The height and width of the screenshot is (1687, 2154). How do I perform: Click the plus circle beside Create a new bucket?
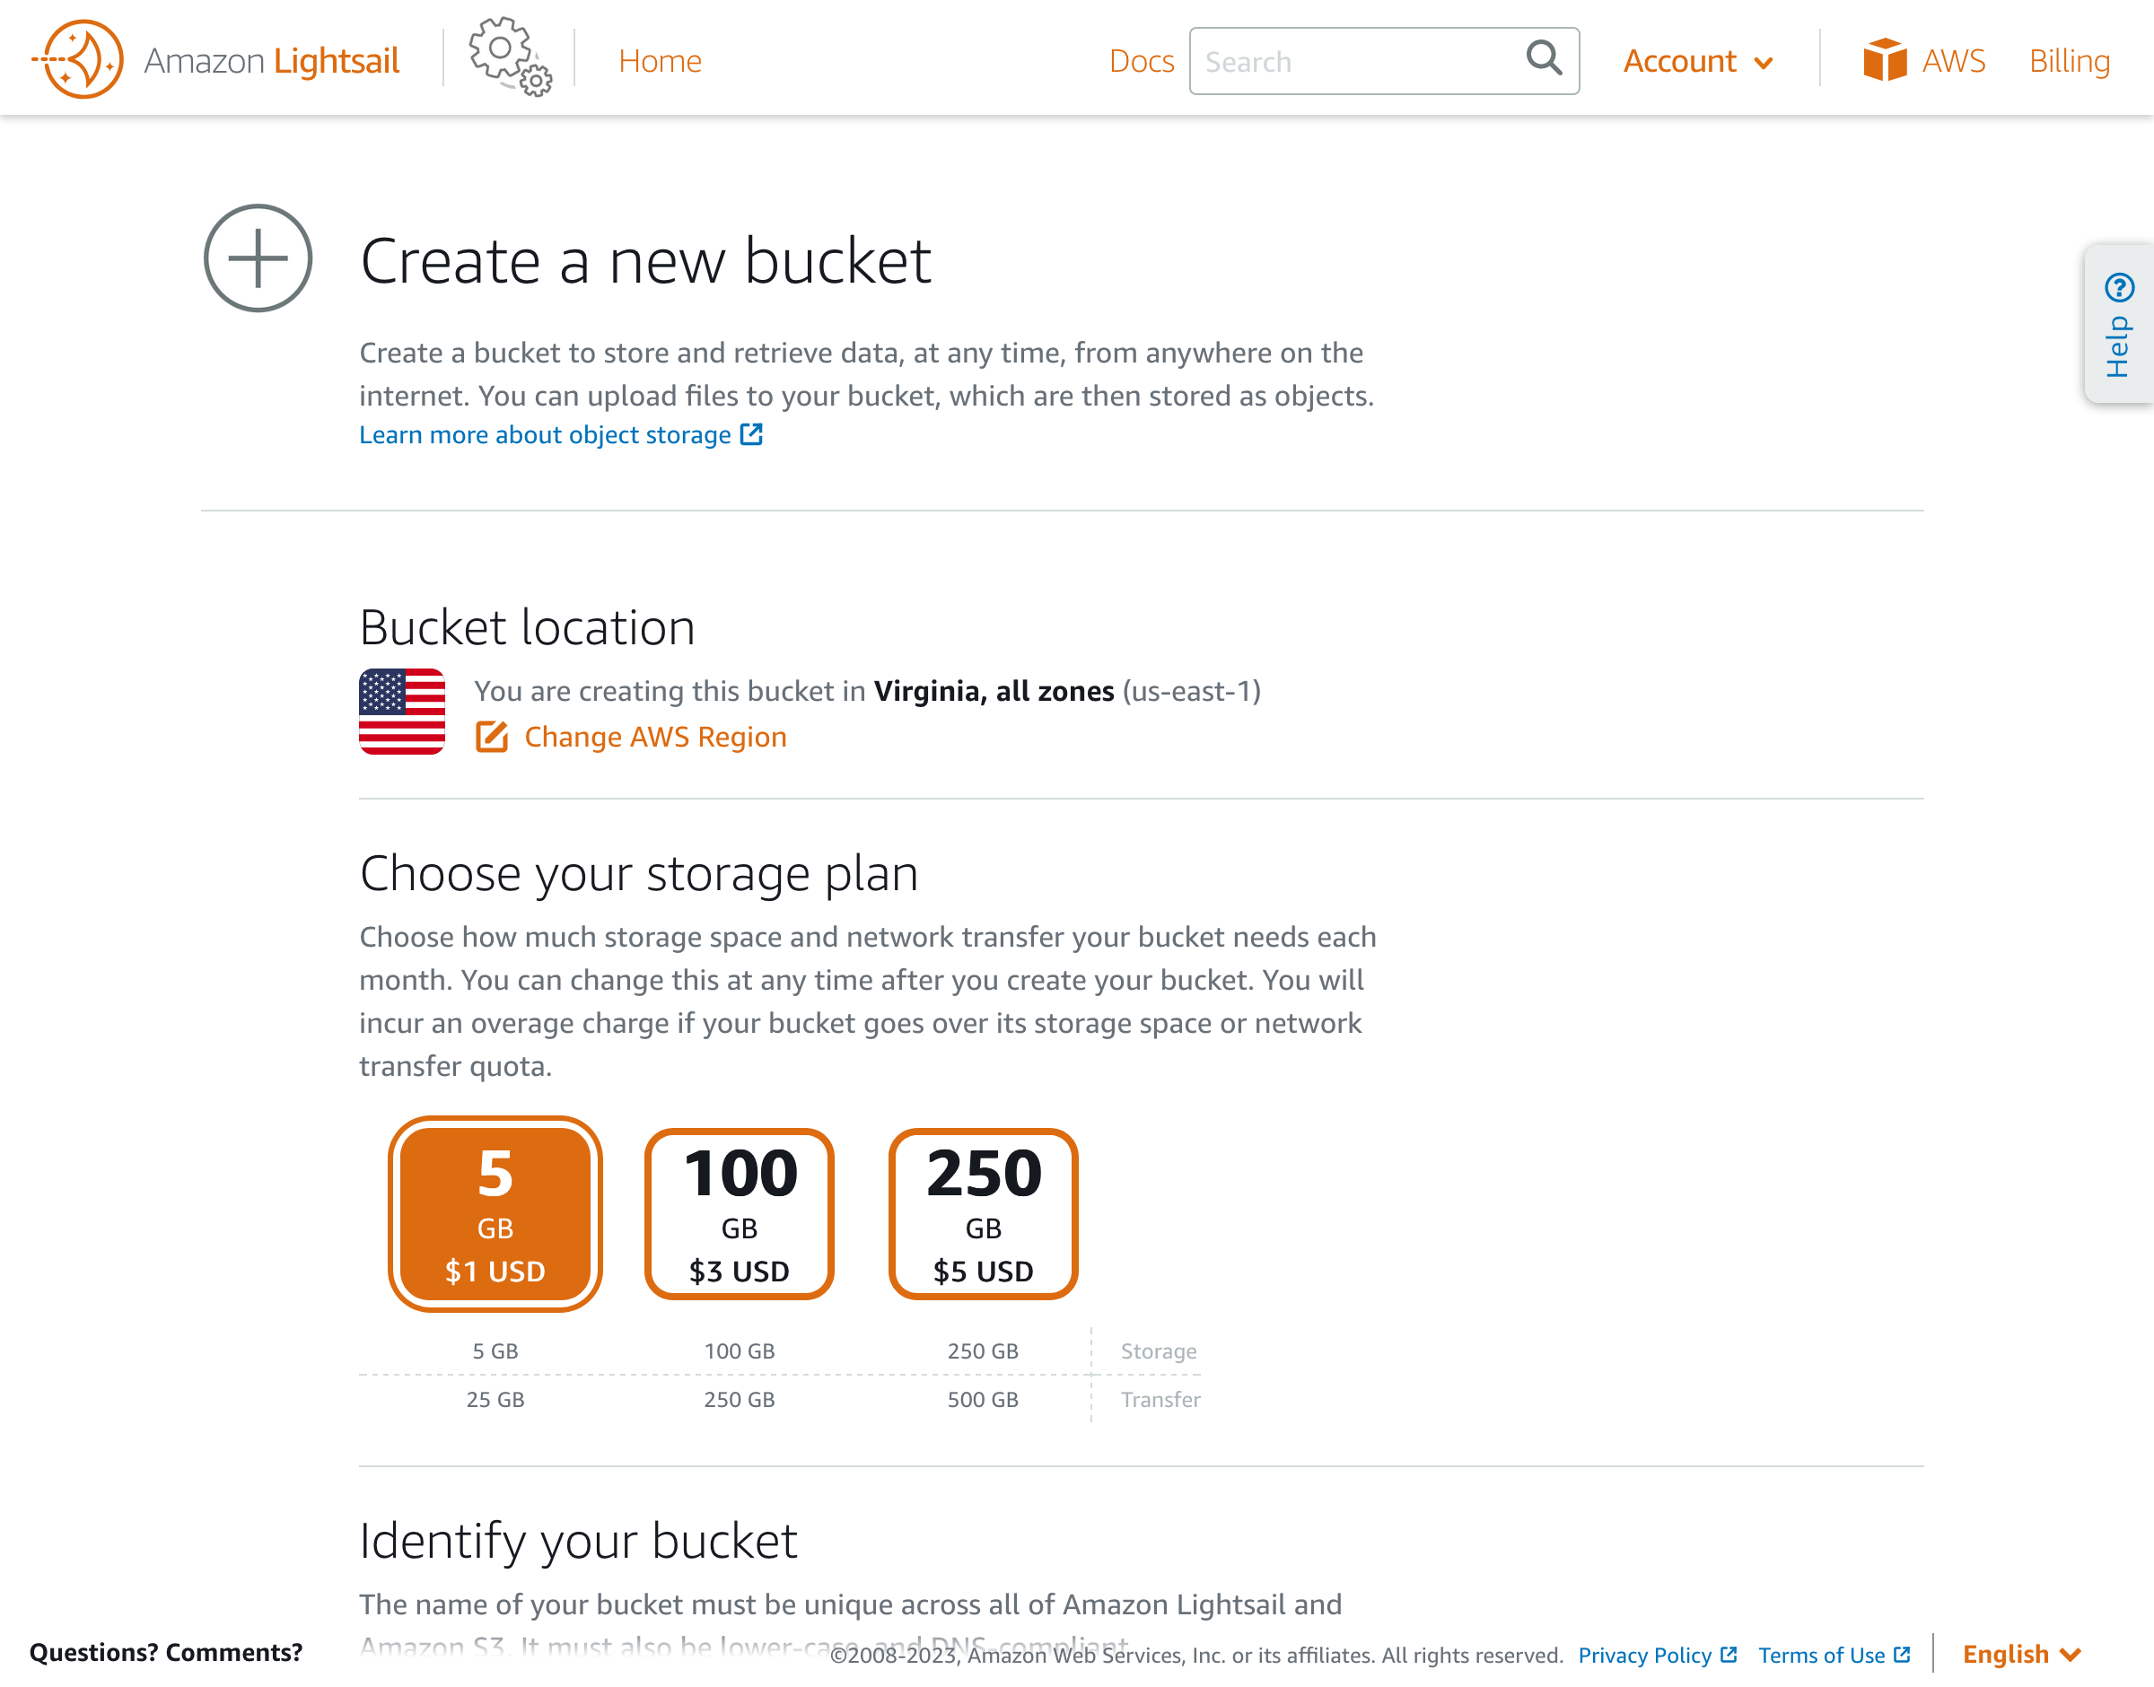[x=257, y=259]
